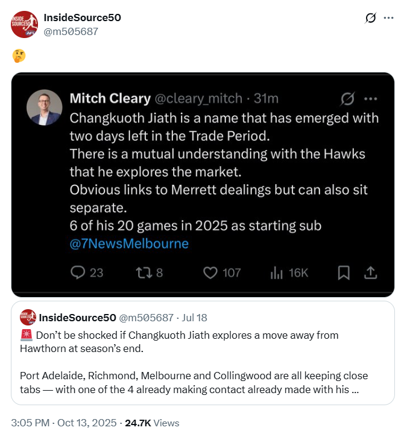
Task: Click small InsideSource50 avatar in quoted post
Action: coord(28,317)
